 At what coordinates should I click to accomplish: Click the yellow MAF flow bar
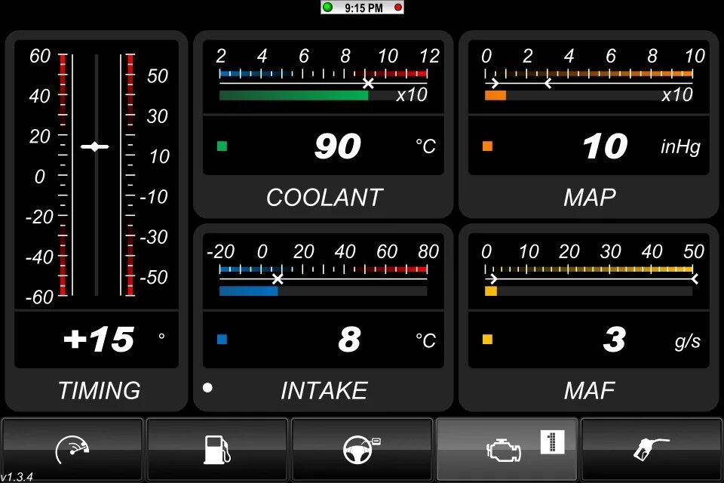491,291
